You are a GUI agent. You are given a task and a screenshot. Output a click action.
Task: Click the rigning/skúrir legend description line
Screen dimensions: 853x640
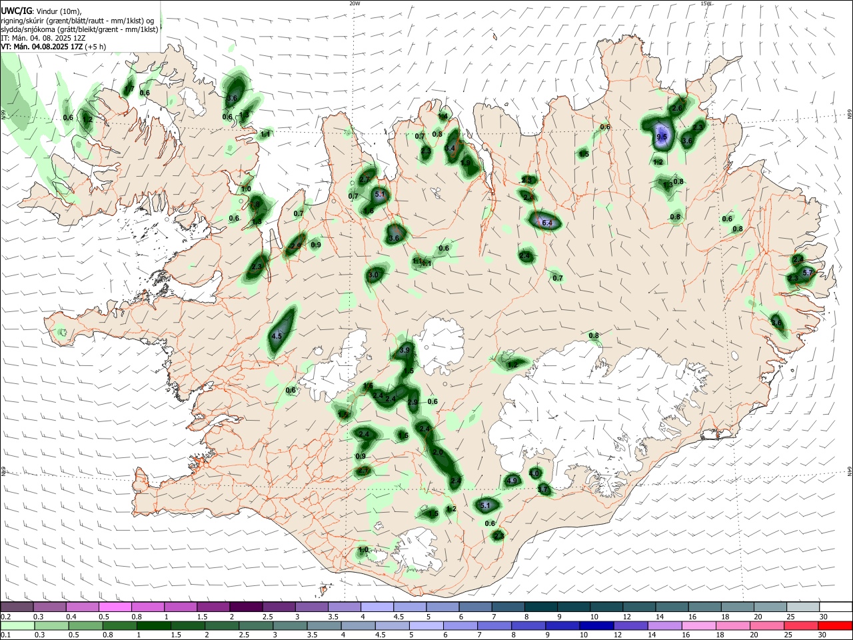[x=77, y=20]
